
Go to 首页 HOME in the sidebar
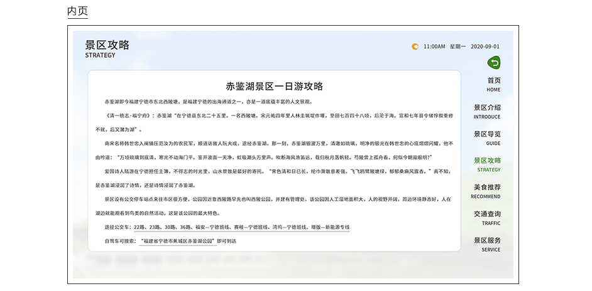point(493,84)
